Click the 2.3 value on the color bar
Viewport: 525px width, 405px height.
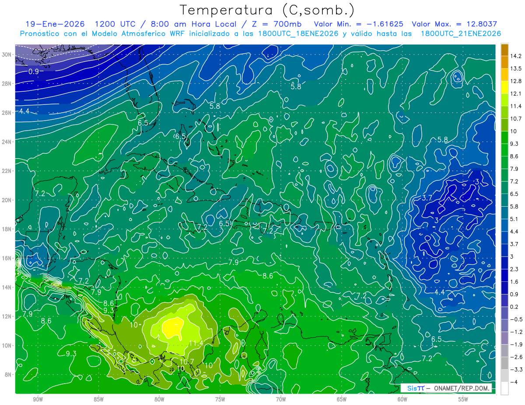(514, 269)
